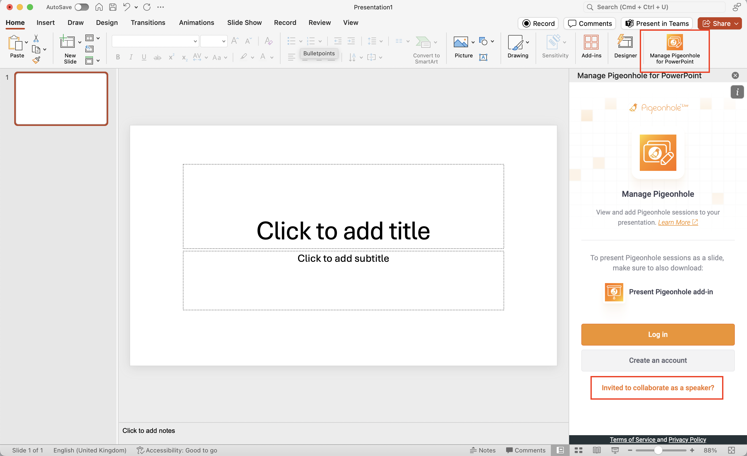Toggle the AutoSave switch
The width and height of the screenshot is (747, 456).
(x=82, y=7)
